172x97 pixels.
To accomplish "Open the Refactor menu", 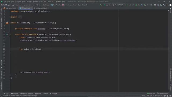I will click(x=35, y=2).
